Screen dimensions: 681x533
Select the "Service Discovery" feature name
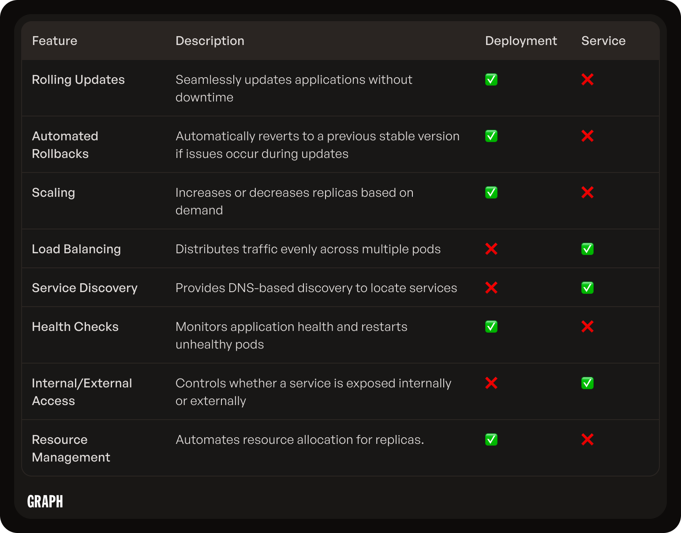click(85, 288)
